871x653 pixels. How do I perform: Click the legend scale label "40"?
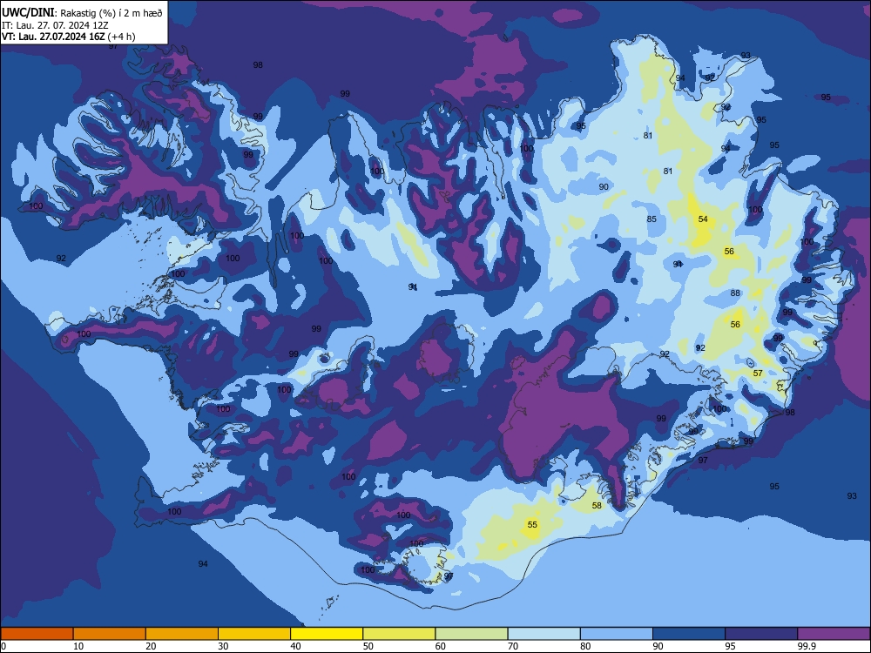(x=295, y=646)
